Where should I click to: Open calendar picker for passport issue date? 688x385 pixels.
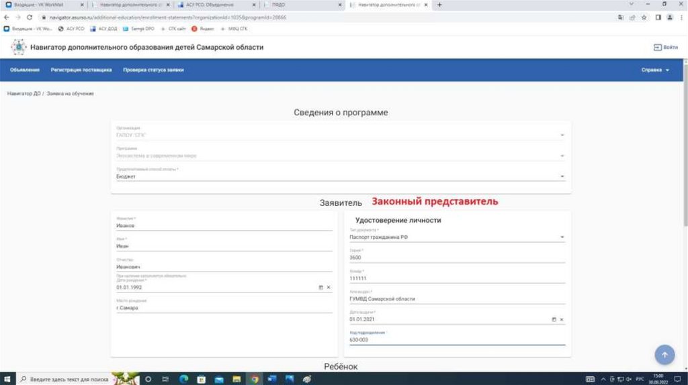pyautogui.click(x=554, y=319)
